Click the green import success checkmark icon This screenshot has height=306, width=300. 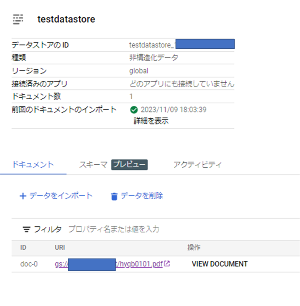pos(134,110)
